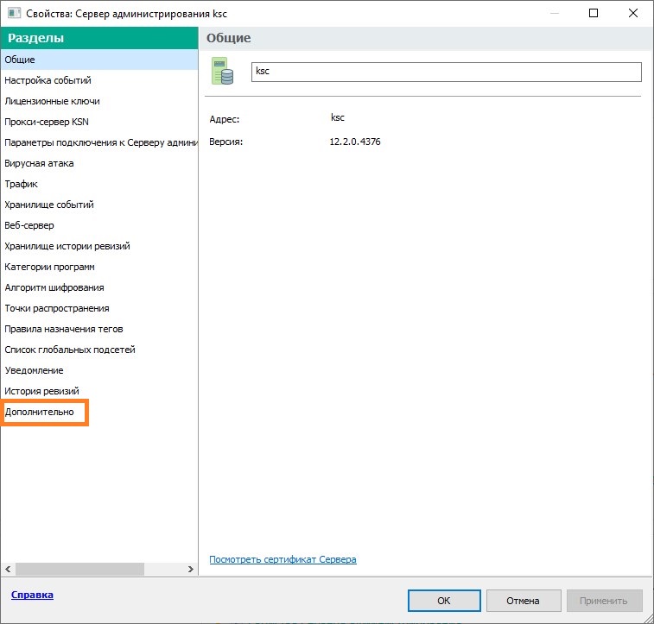Image resolution: width=654 pixels, height=624 pixels.
Task: Click left arrow of sidebar horizontal scrollbar
Action: click(7, 569)
